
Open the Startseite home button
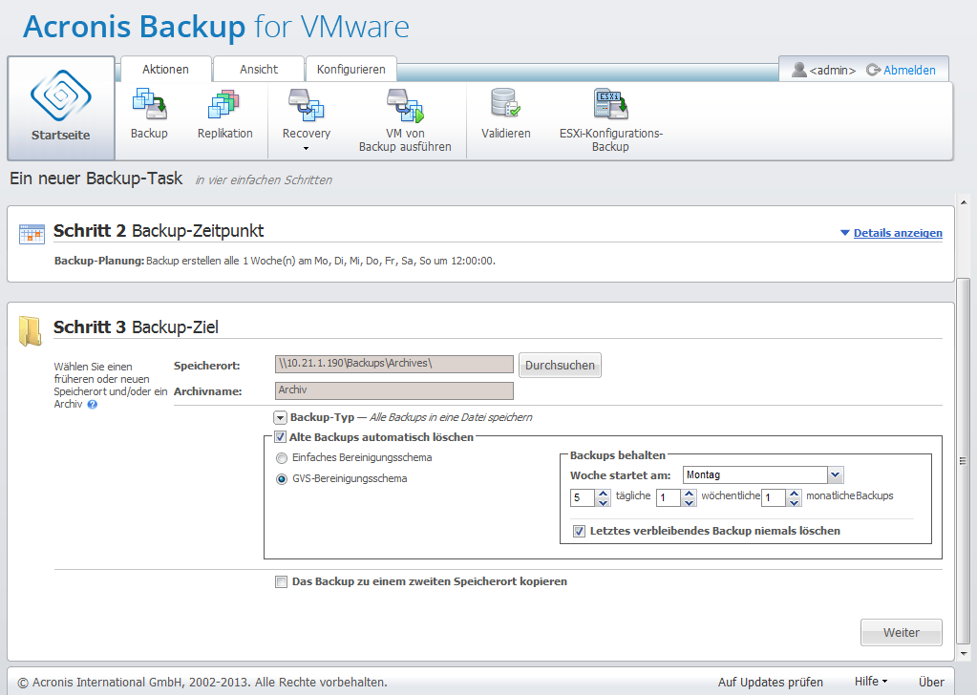61,109
